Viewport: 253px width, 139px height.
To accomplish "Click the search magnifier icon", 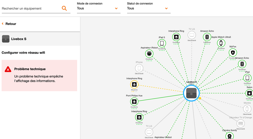I will [64, 8].
